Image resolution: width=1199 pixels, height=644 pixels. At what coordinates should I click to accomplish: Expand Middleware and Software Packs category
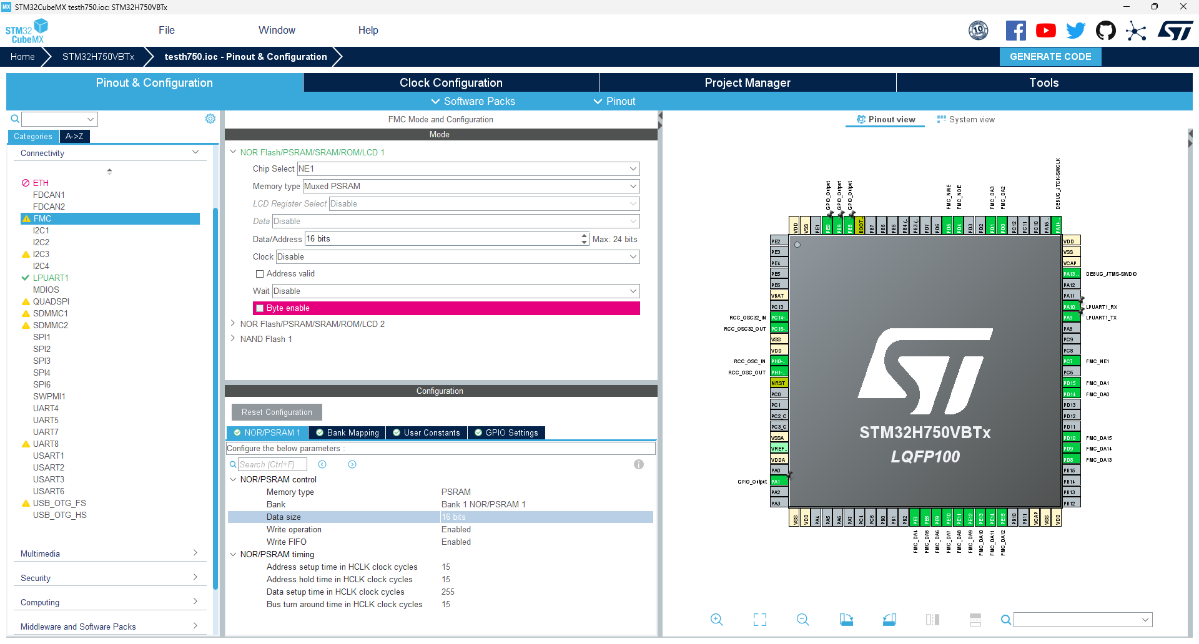click(195, 626)
